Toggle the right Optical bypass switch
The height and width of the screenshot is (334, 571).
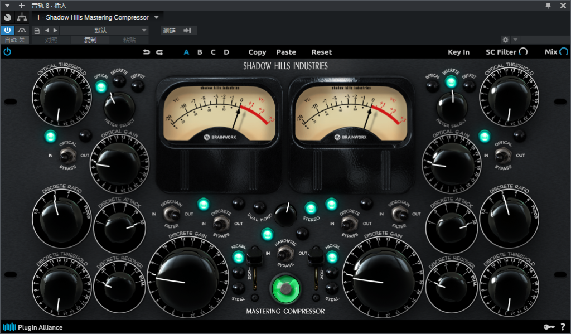(503, 156)
